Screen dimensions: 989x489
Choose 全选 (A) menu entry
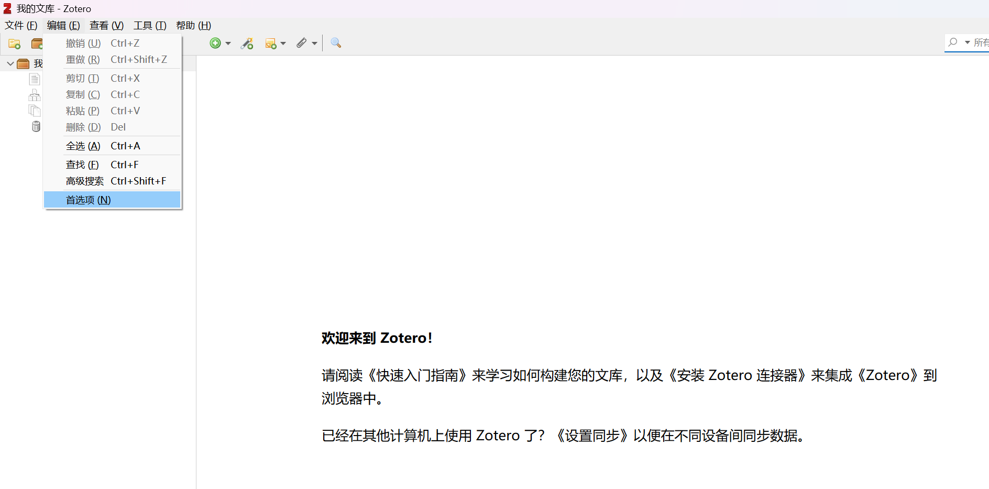112,146
